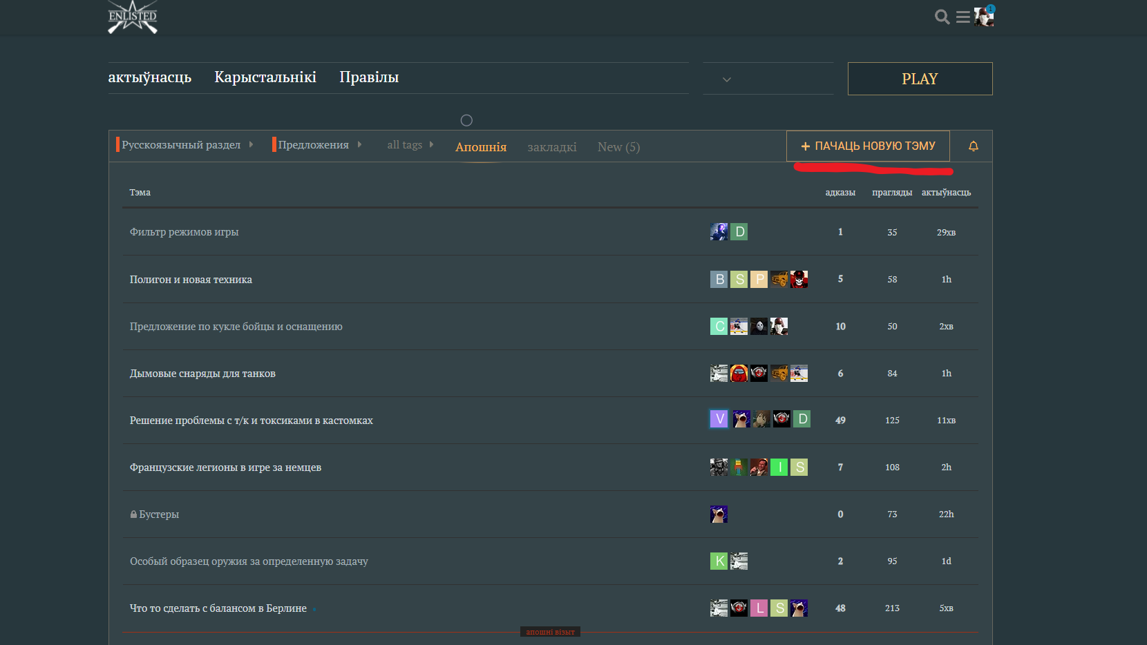Switch to the закладкі tab

[551, 147]
